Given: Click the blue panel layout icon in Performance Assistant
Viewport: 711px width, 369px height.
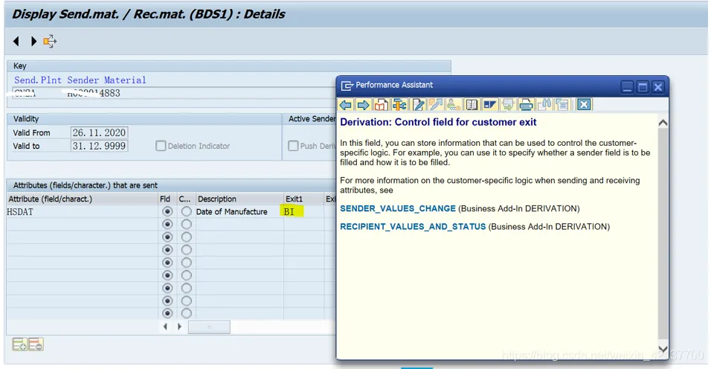Looking at the screenshot, I should 489,105.
